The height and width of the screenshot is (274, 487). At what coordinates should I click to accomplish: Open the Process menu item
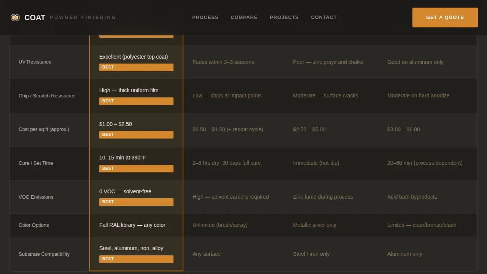coord(205,18)
